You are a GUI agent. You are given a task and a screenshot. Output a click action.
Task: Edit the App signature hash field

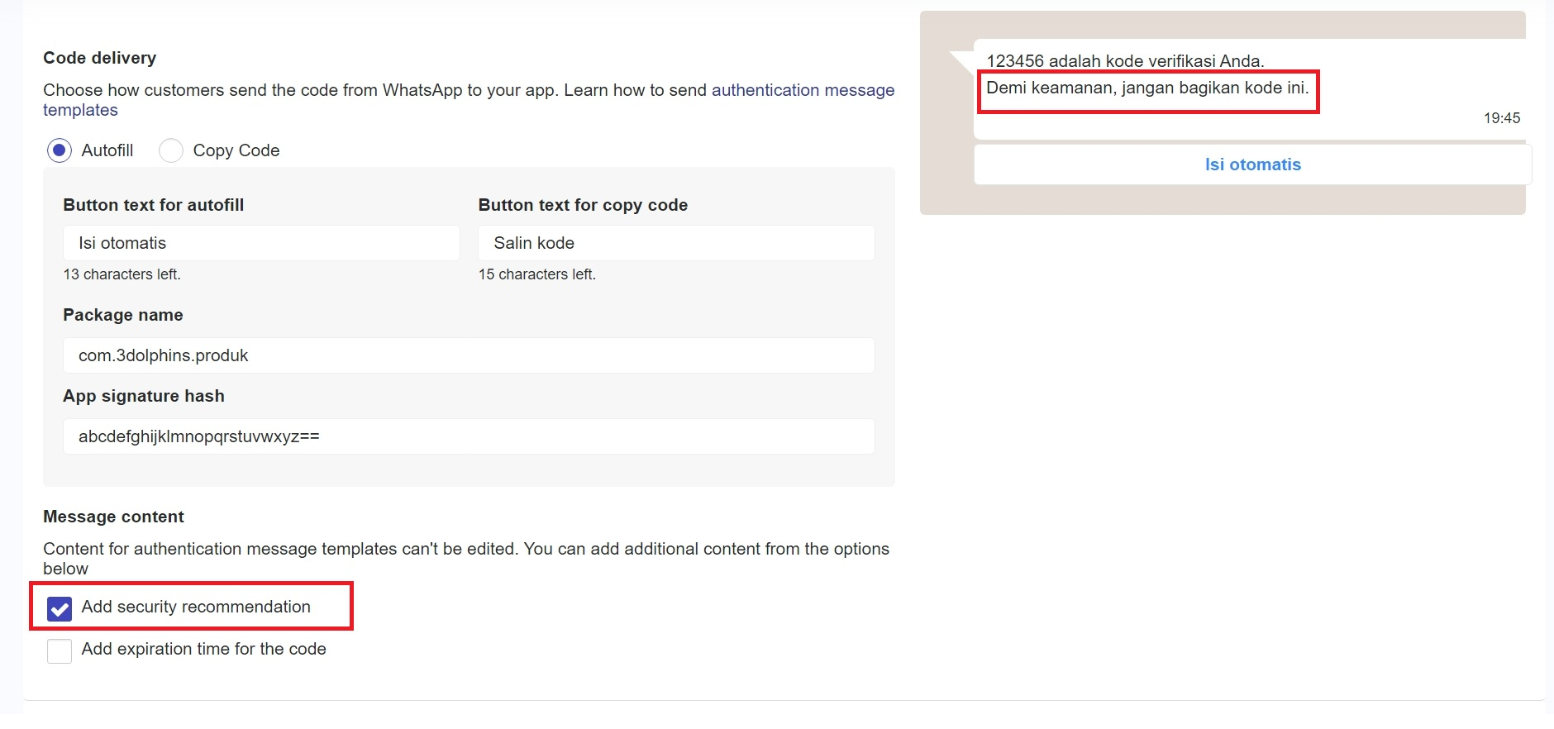click(x=468, y=436)
